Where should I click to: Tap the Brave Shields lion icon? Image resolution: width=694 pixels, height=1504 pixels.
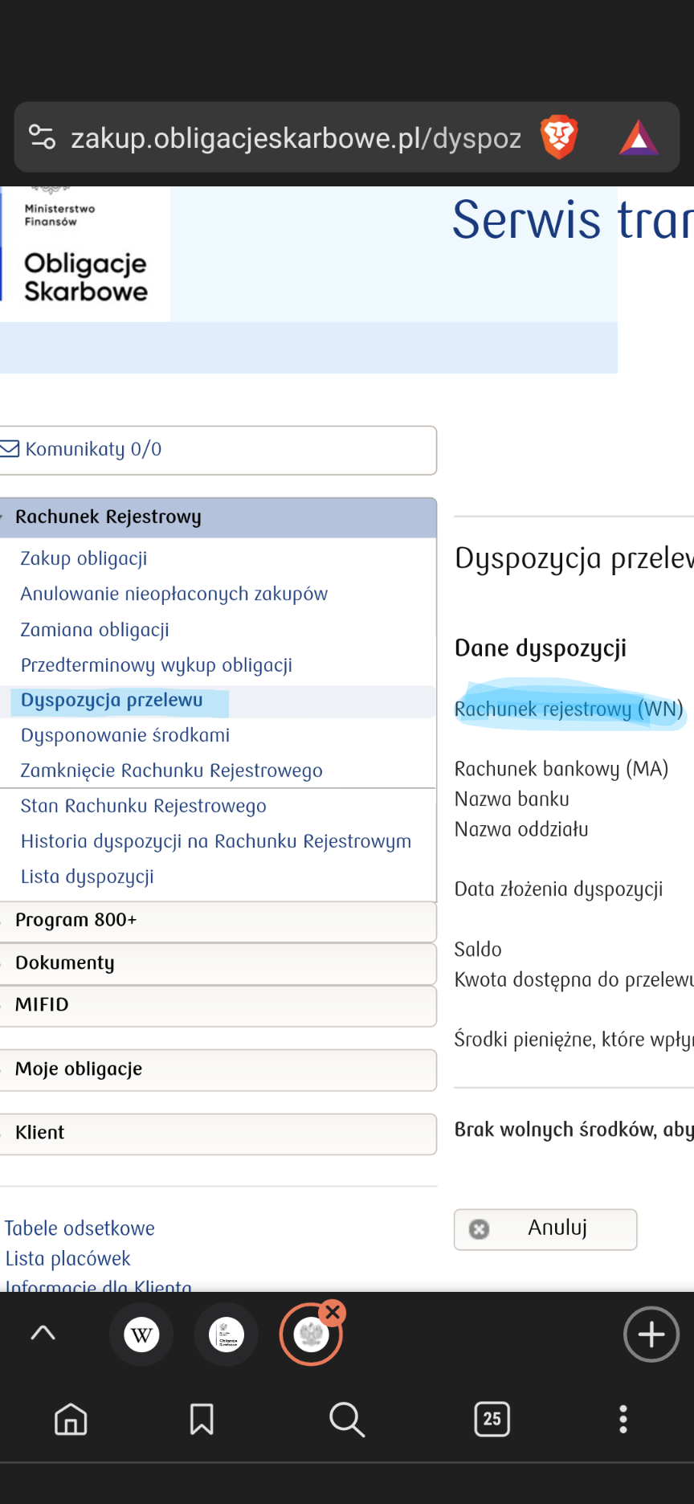559,137
